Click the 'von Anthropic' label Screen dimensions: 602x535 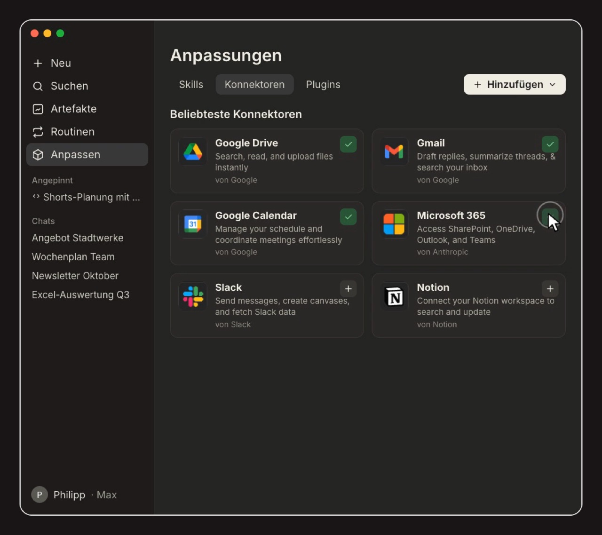[x=443, y=252]
